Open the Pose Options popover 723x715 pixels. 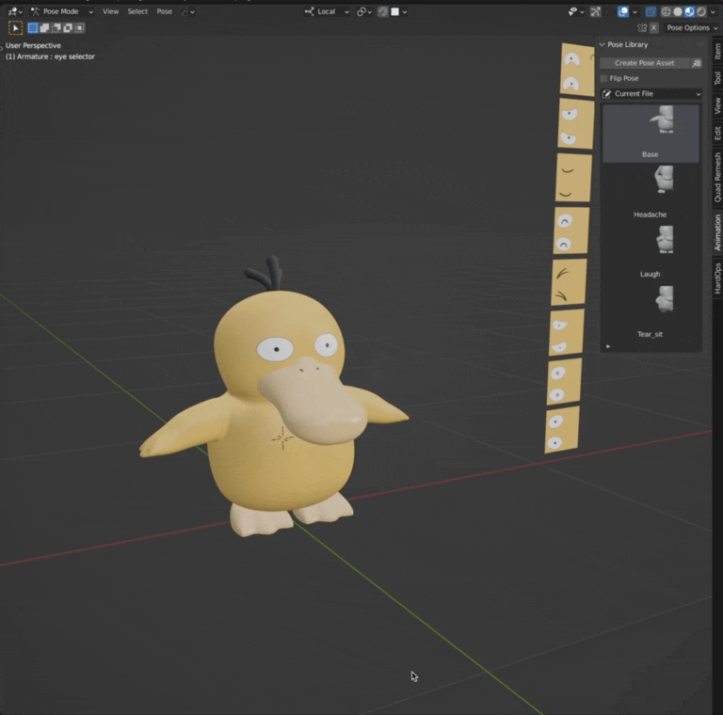coord(692,28)
